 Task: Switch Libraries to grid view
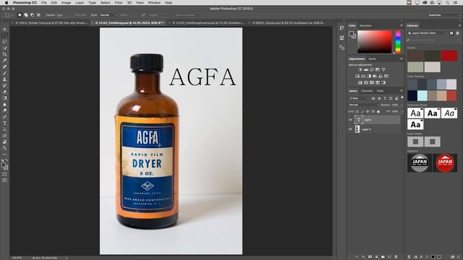(451, 33)
